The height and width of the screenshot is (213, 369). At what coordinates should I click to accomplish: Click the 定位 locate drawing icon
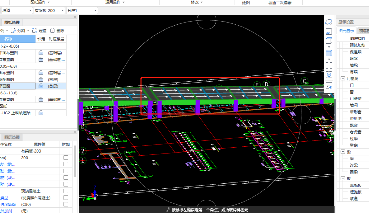click(x=35, y=31)
